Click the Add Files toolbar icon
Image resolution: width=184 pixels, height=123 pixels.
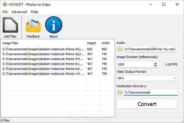click(10, 25)
